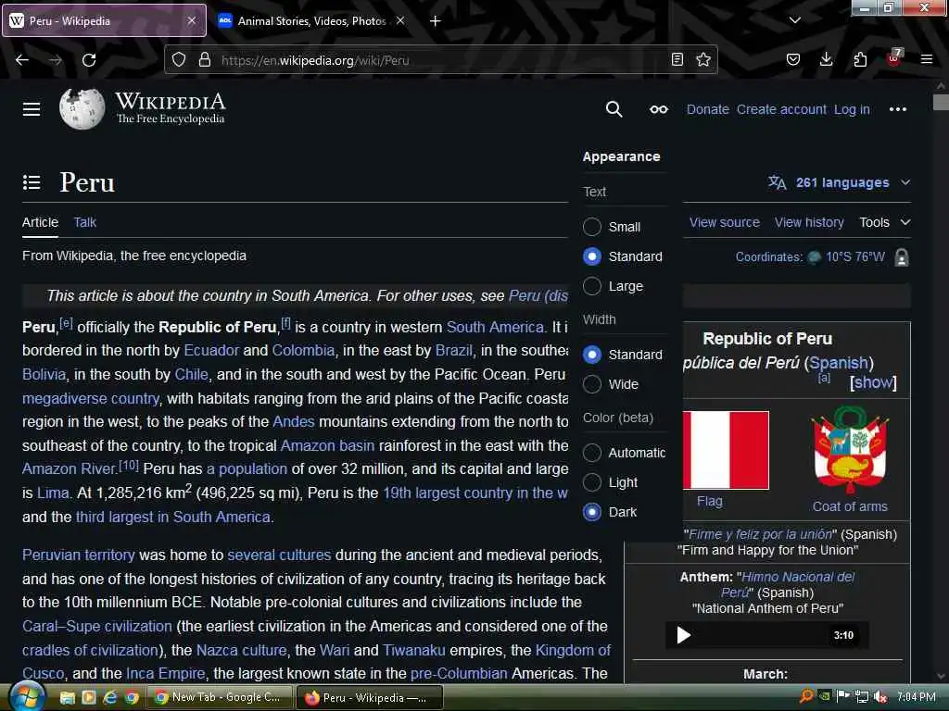
Task: Open Internet Explorer from taskbar
Action: click(x=109, y=697)
